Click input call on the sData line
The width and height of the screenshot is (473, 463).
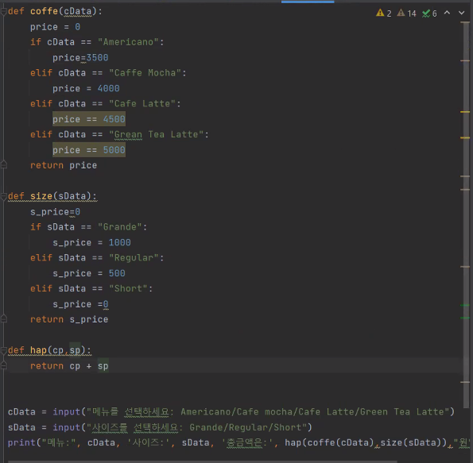(x=66, y=427)
